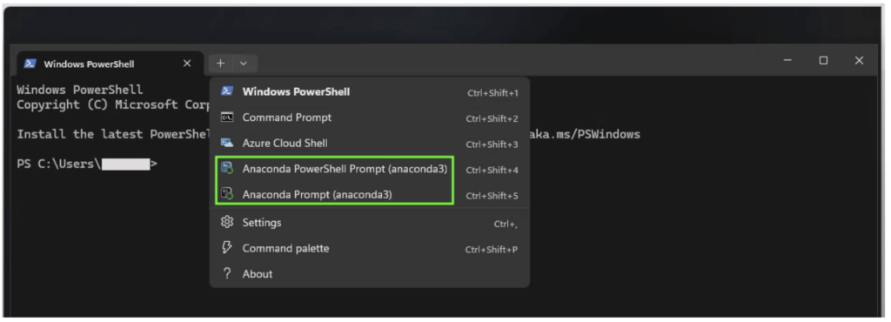
Task: Click the Settings gear icon
Action: click(227, 222)
